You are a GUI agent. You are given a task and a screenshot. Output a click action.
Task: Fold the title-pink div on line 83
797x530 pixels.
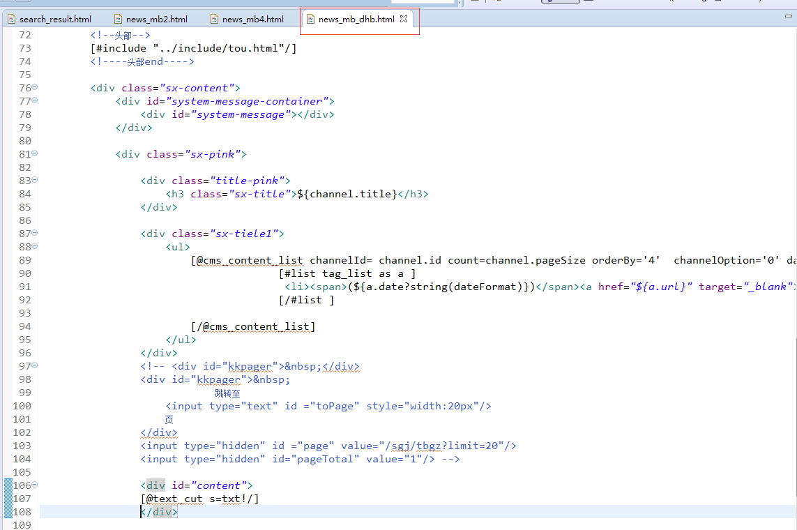[35, 181]
